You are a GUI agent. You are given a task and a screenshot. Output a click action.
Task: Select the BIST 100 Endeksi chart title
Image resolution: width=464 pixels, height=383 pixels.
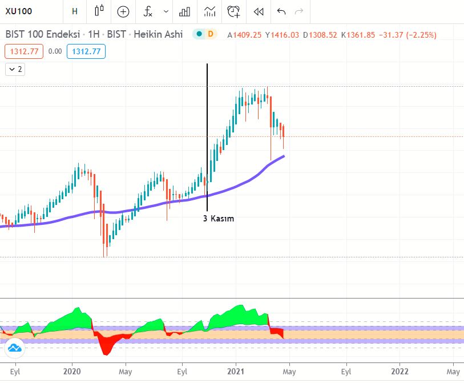(x=43, y=34)
